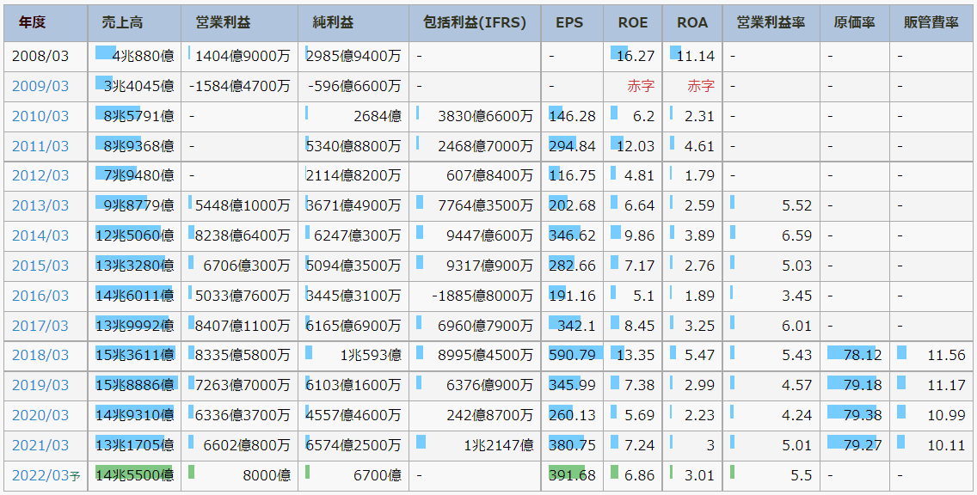Viewport: 977px width, 495px height.
Task: Click comprehensive income -1885億8000万
Action: [482, 296]
